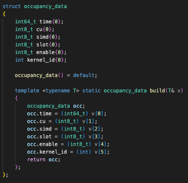
Task: Click enable member variable declaration
Action: click(41, 52)
